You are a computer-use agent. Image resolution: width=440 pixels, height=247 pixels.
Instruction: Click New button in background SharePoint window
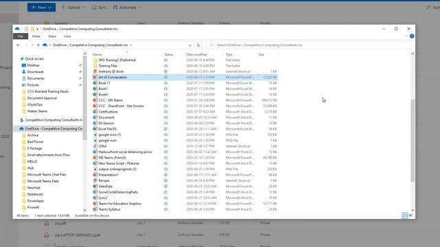coord(41,8)
